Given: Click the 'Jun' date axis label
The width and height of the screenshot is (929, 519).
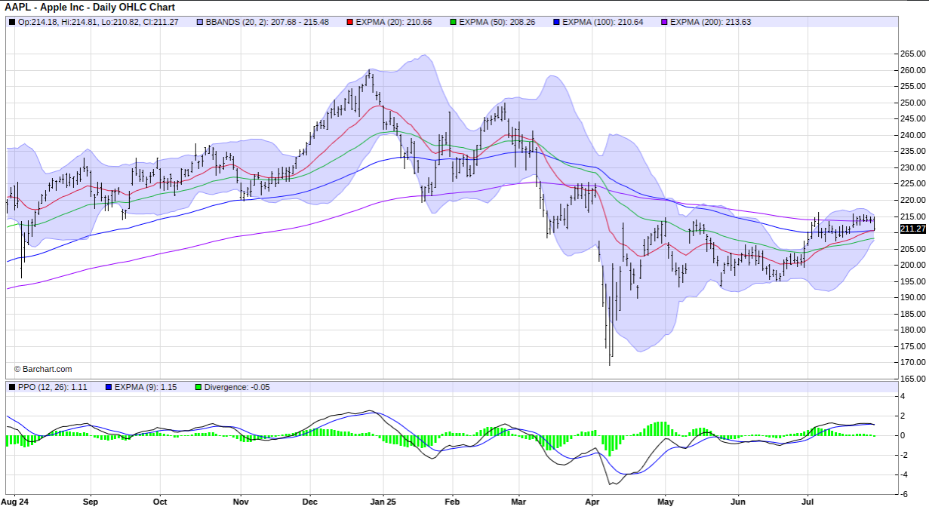Looking at the screenshot, I should click(738, 501).
